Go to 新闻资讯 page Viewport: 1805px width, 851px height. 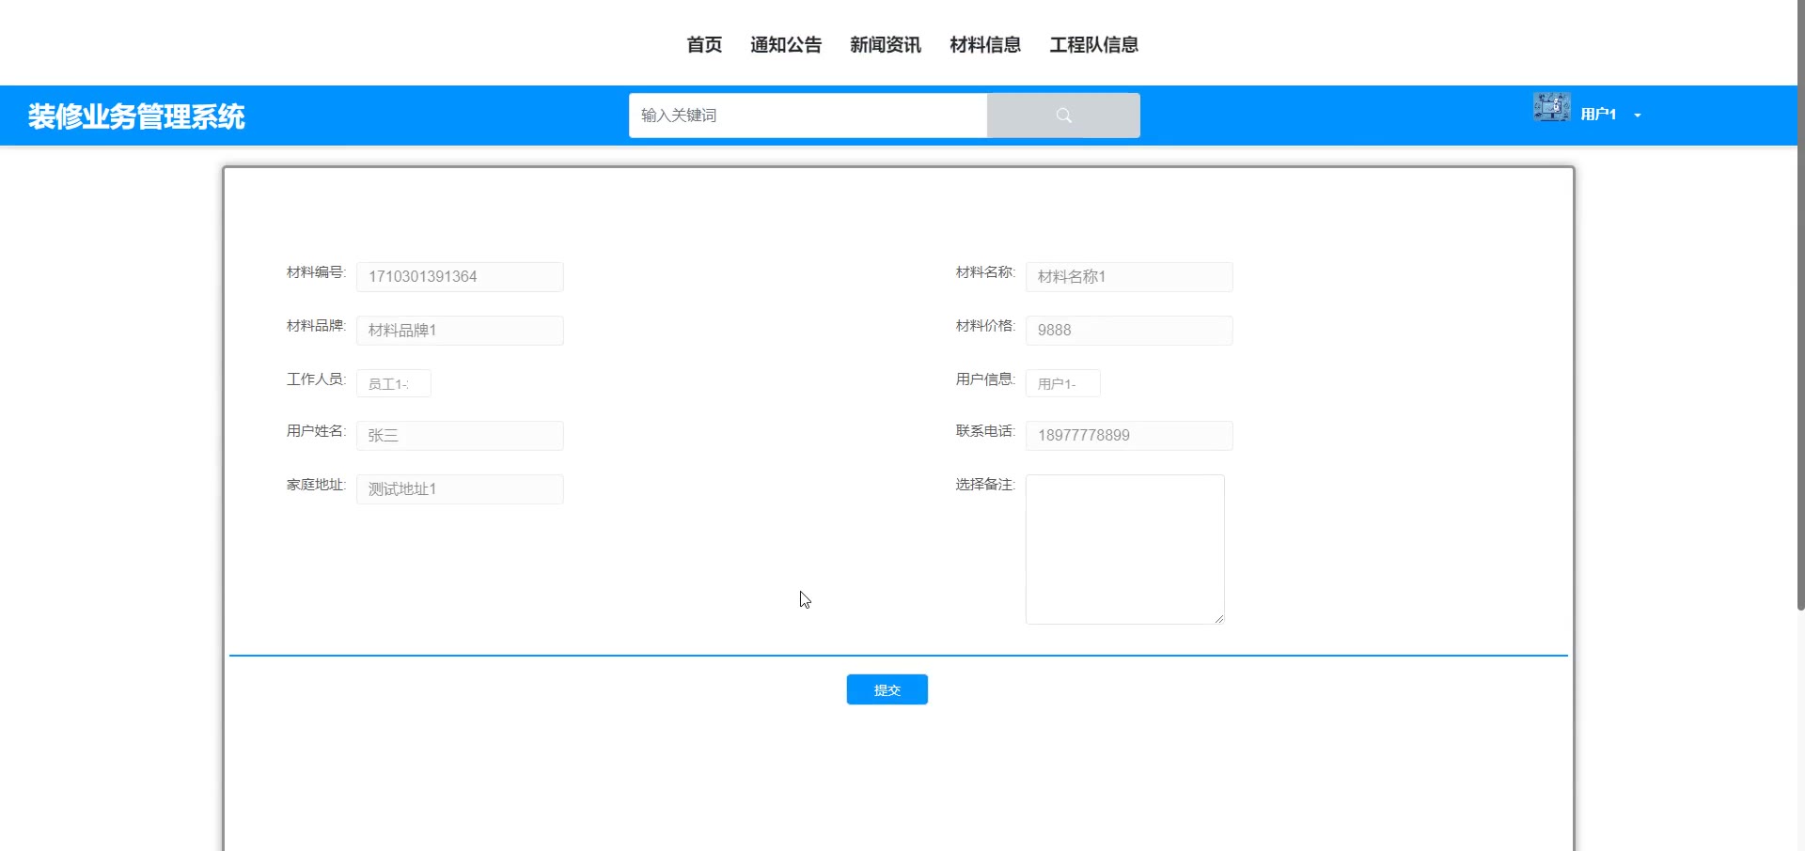click(886, 44)
